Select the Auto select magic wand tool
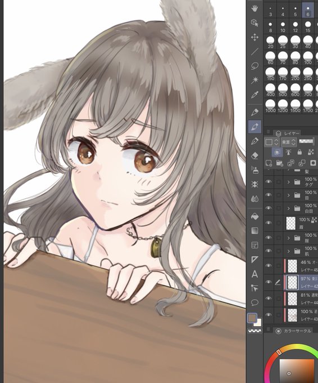Screen dimensions: 318x383 255,80
